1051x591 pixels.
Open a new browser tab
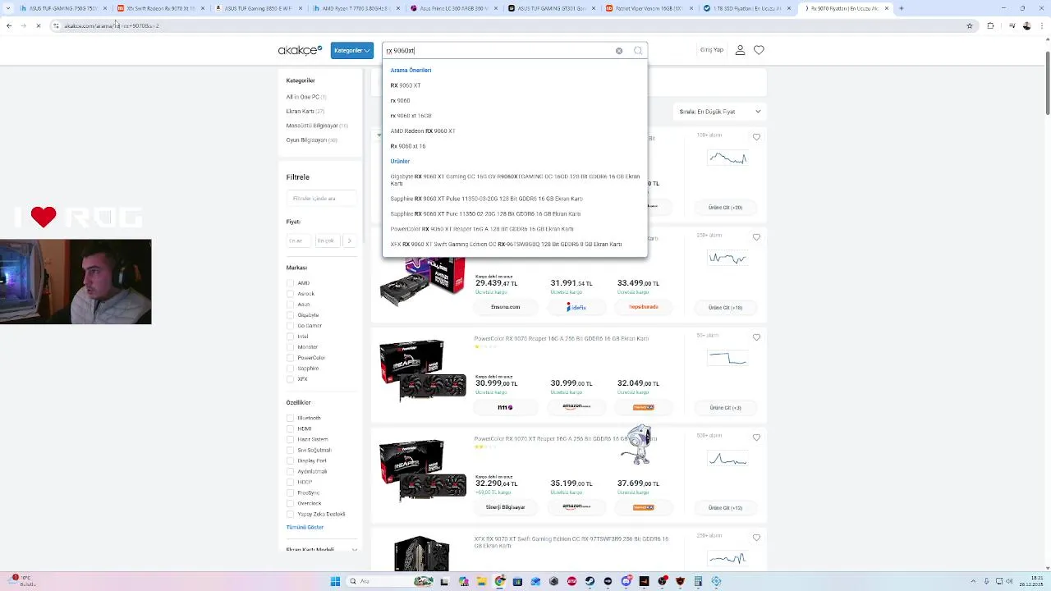tap(901, 8)
